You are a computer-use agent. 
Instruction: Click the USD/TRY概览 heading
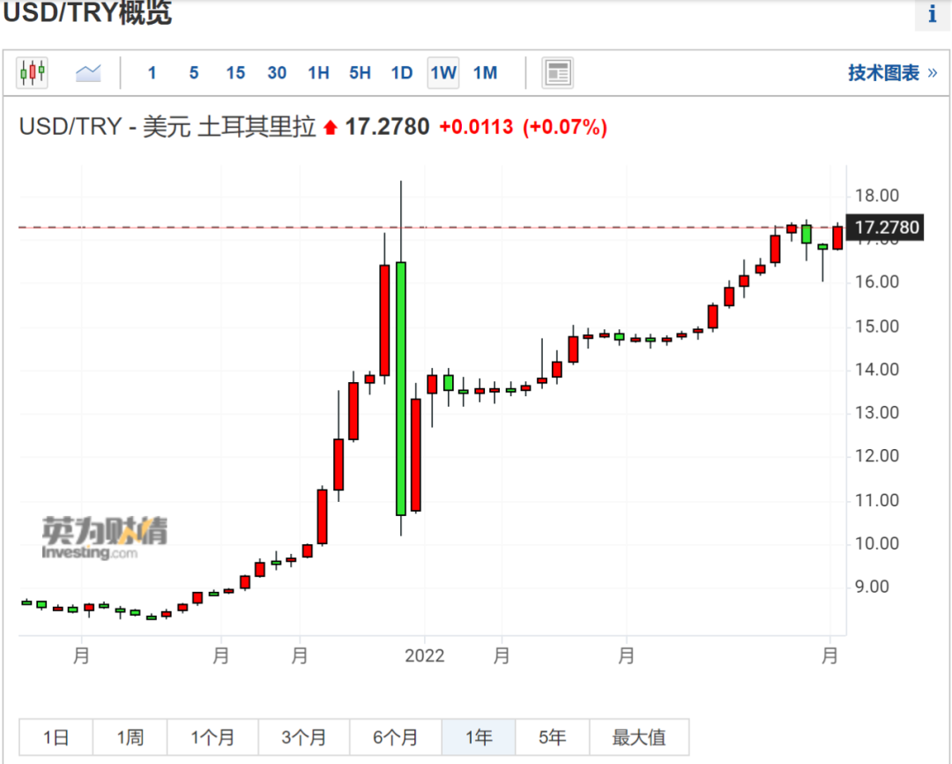(x=87, y=12)
